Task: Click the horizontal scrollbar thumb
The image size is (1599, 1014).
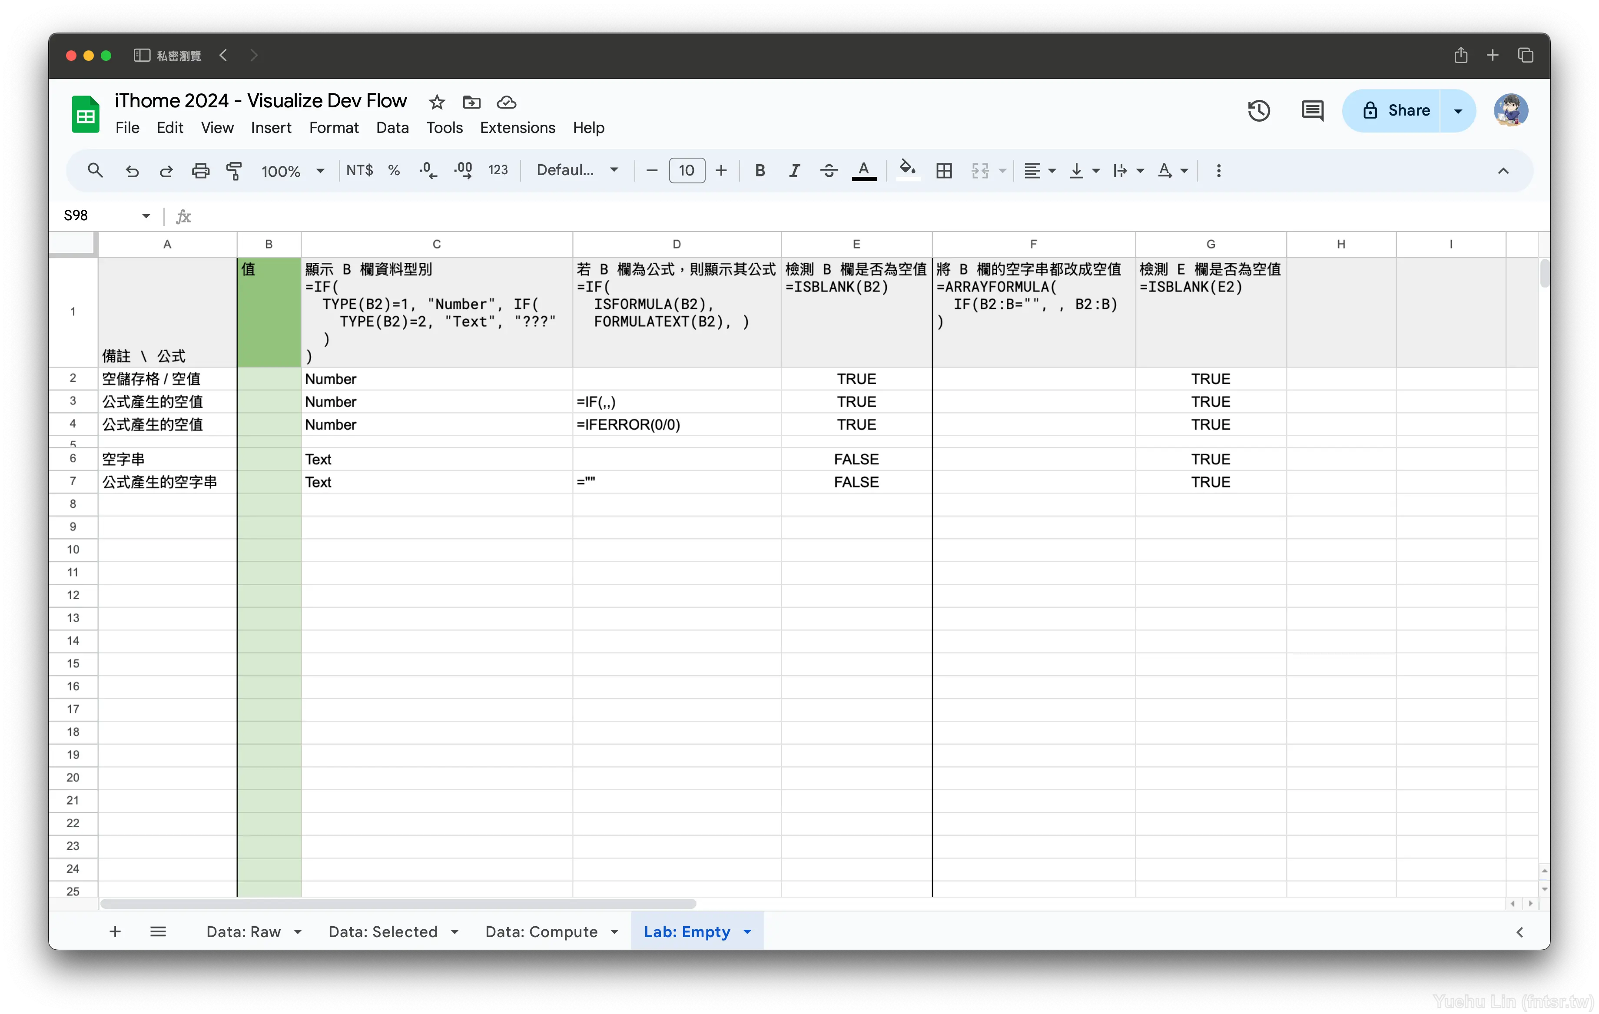Action: (398, 904)
